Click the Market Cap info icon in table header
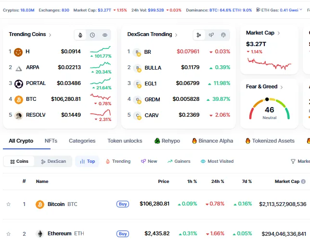The width and height of the screenshot is (310, 242). 303,181
